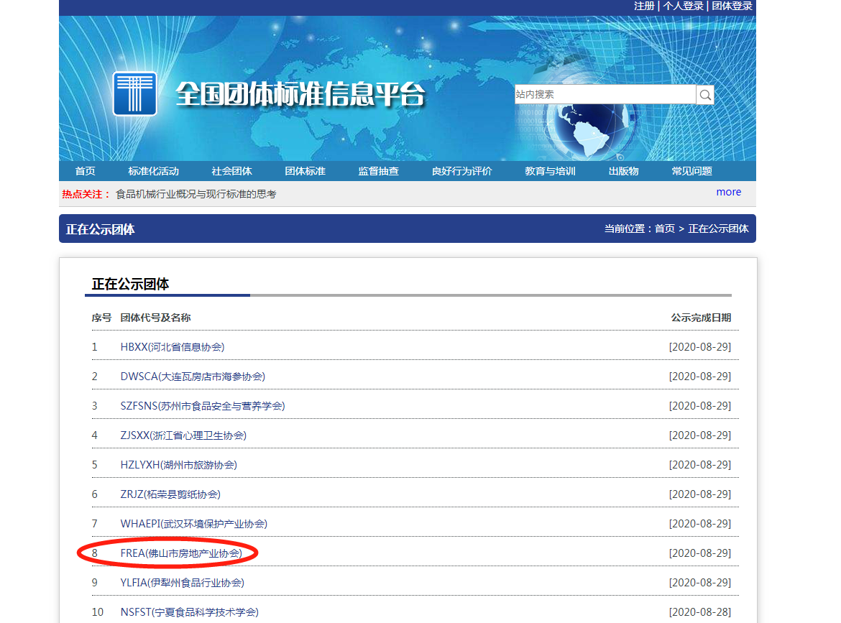841x623 pixels.
Task: Open the 团体标准 menu item
Action: tap(305, 171)
